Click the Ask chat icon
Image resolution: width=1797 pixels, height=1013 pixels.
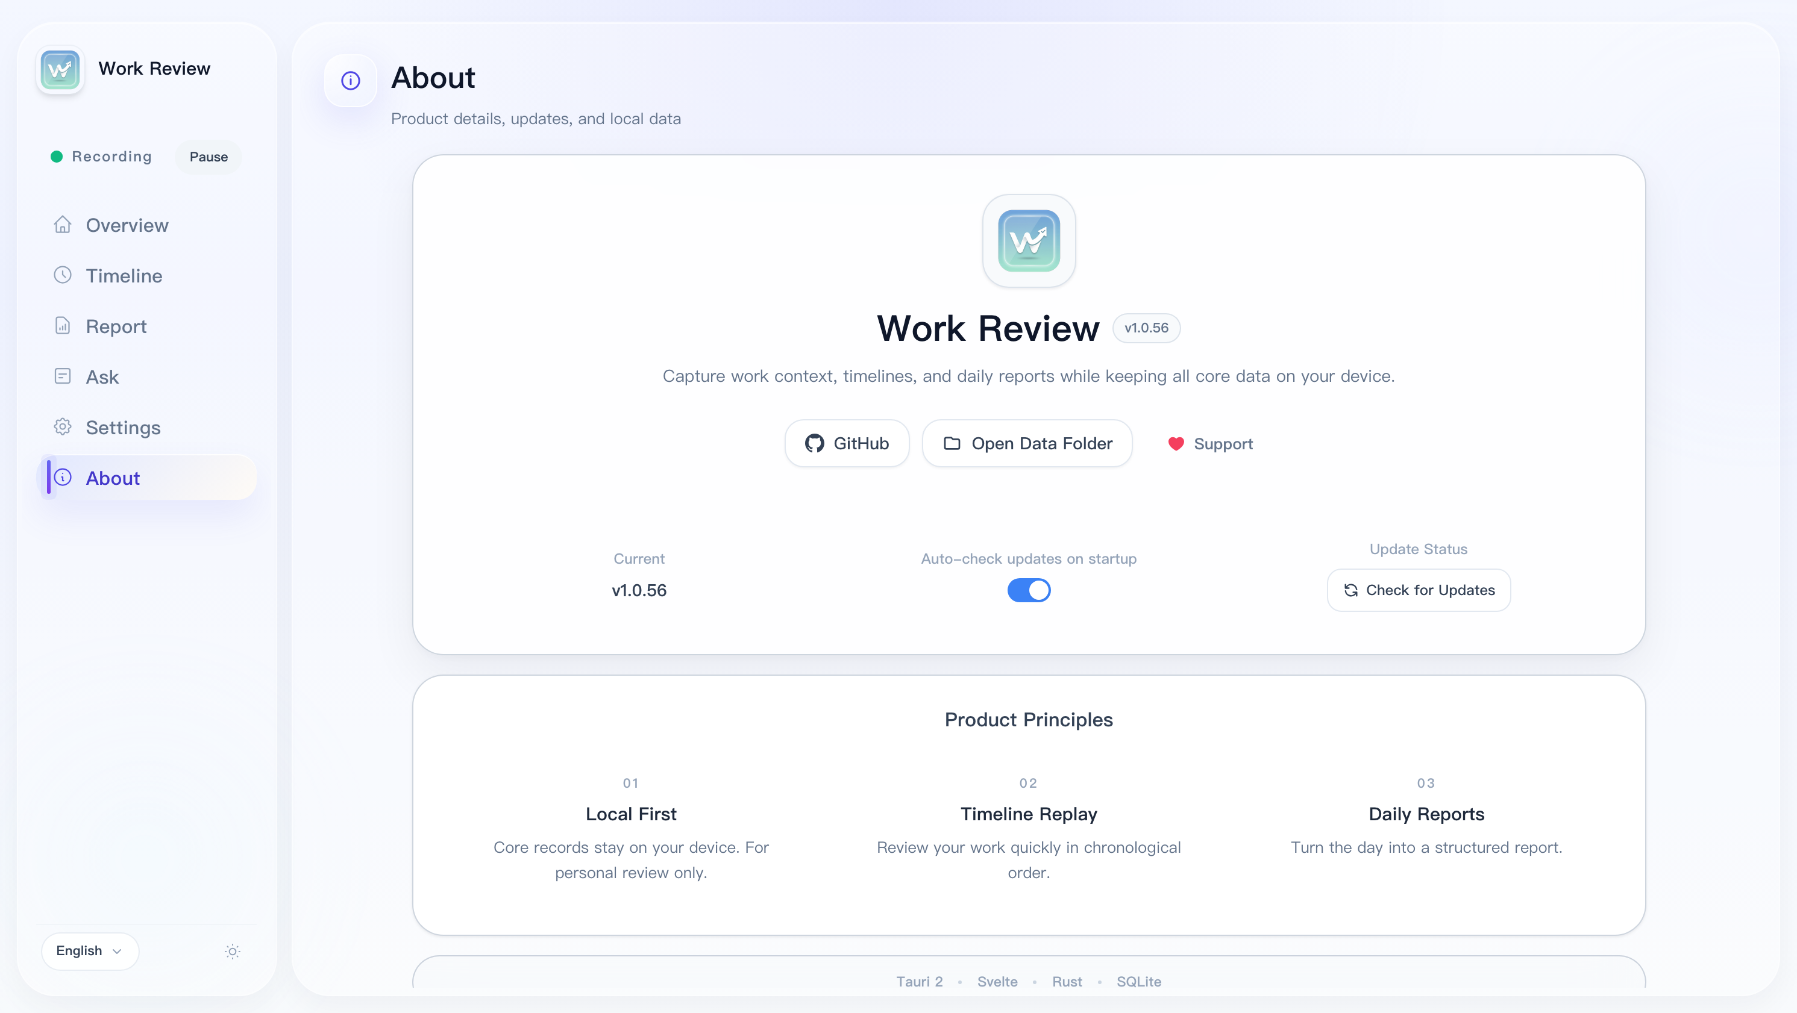[x=63, y=376]
